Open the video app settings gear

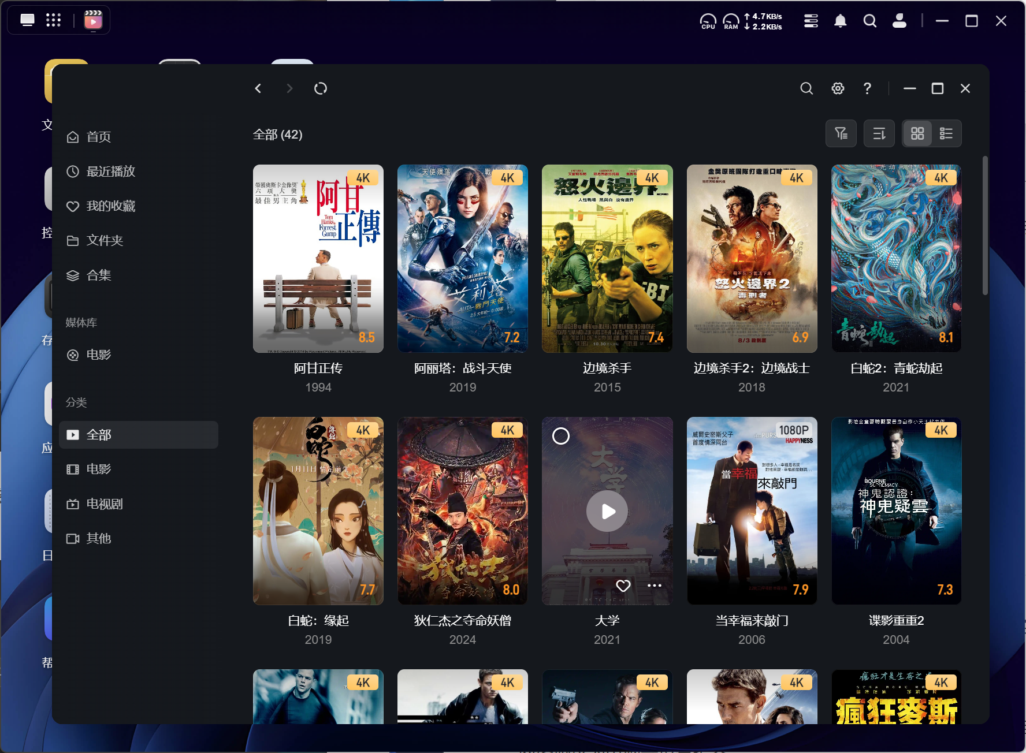pos(838,88)
